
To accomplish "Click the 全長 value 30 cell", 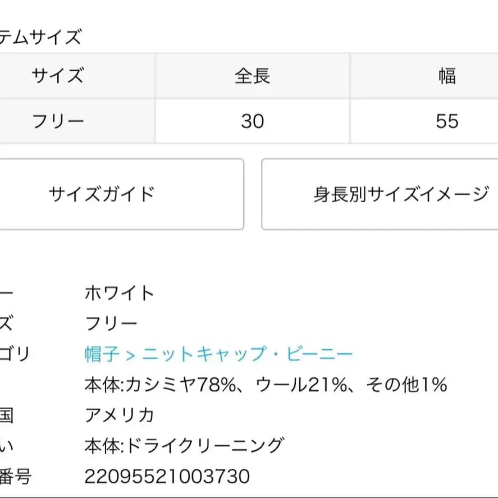I will click(253, 121).
